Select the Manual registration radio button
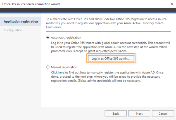Image resolution: width=176 pixels, height=120 pixels. pos(48,67)
